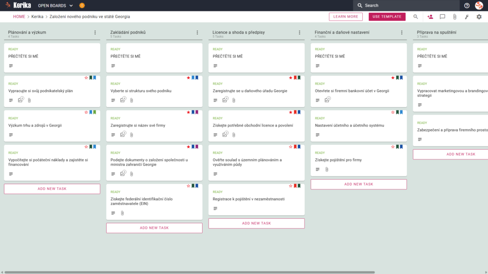Go to HOME breadcrumb
Image resolution: width=488 pixels, height=274 pixels.
[x=19, y=17]
